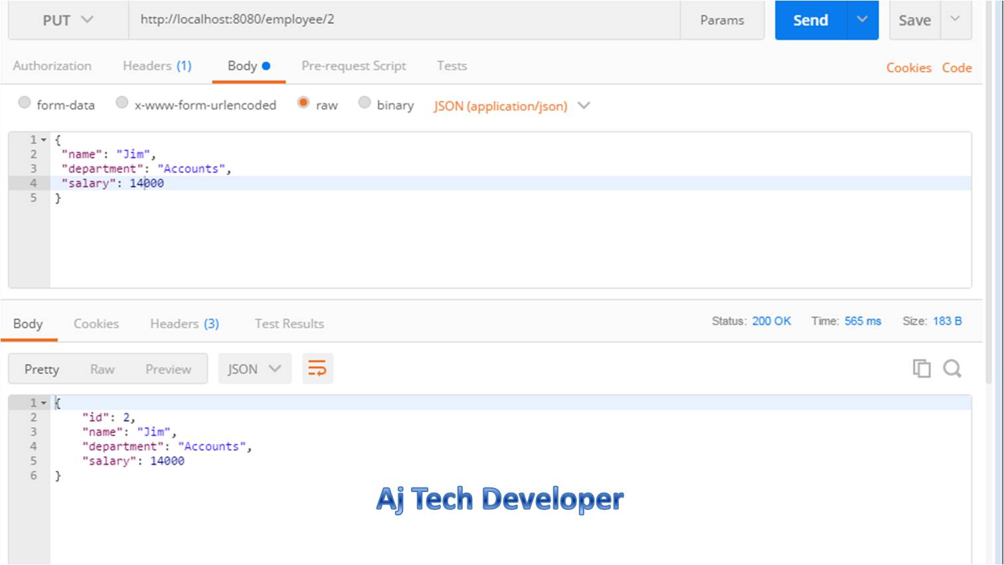
Task: Toggle the wrap lines icon
Action: [317, 369]
